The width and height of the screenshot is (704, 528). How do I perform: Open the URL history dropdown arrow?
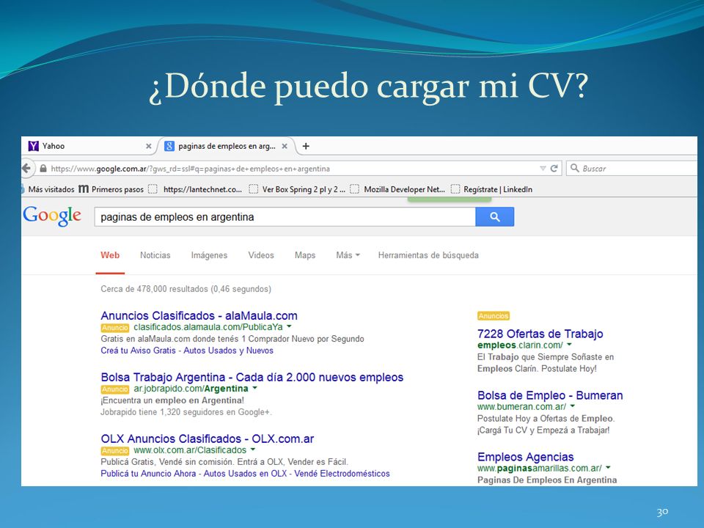(x=543, y=169)
